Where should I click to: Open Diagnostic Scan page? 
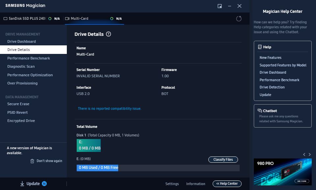pos(21,66)
